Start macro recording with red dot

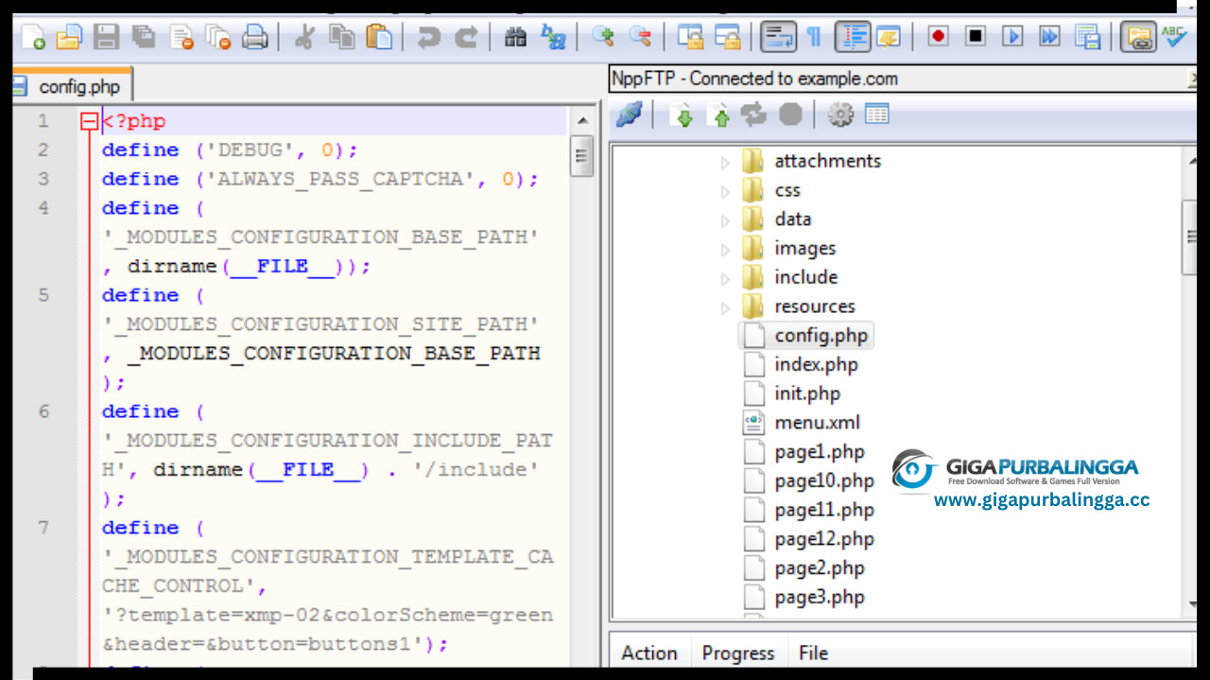point(938,37)
